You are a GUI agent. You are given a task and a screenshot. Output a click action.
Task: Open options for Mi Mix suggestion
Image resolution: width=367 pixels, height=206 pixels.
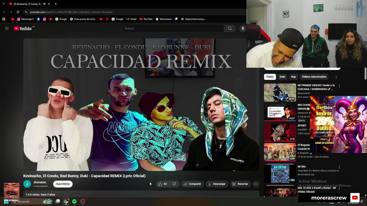point(339,167)
